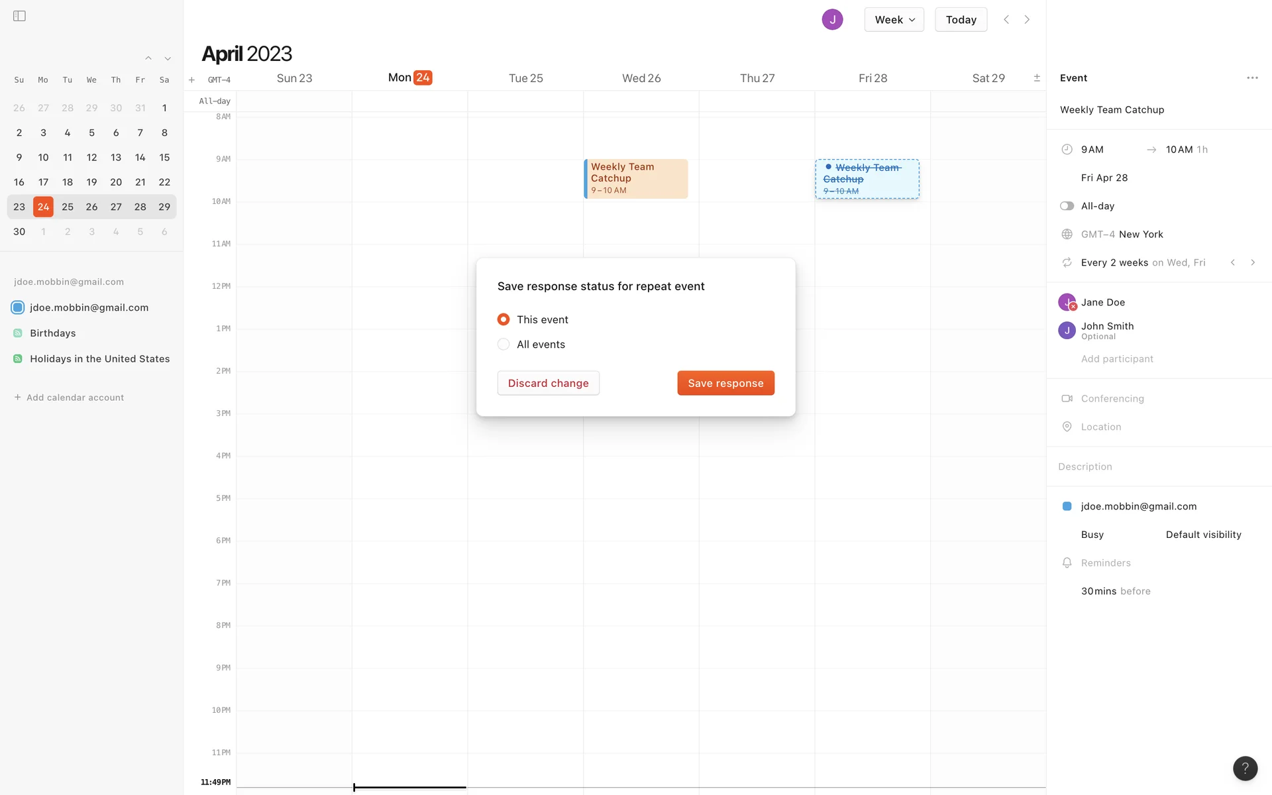Select the All events radio option
Viewport: 1272px width, 795px height.
click(x=503, y=344)
